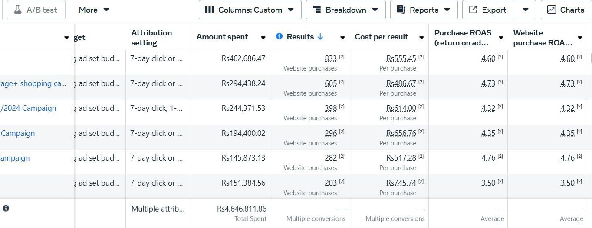Click footnote marker beside 4.76 Purchase ROAS

click(x=500, y=157)
